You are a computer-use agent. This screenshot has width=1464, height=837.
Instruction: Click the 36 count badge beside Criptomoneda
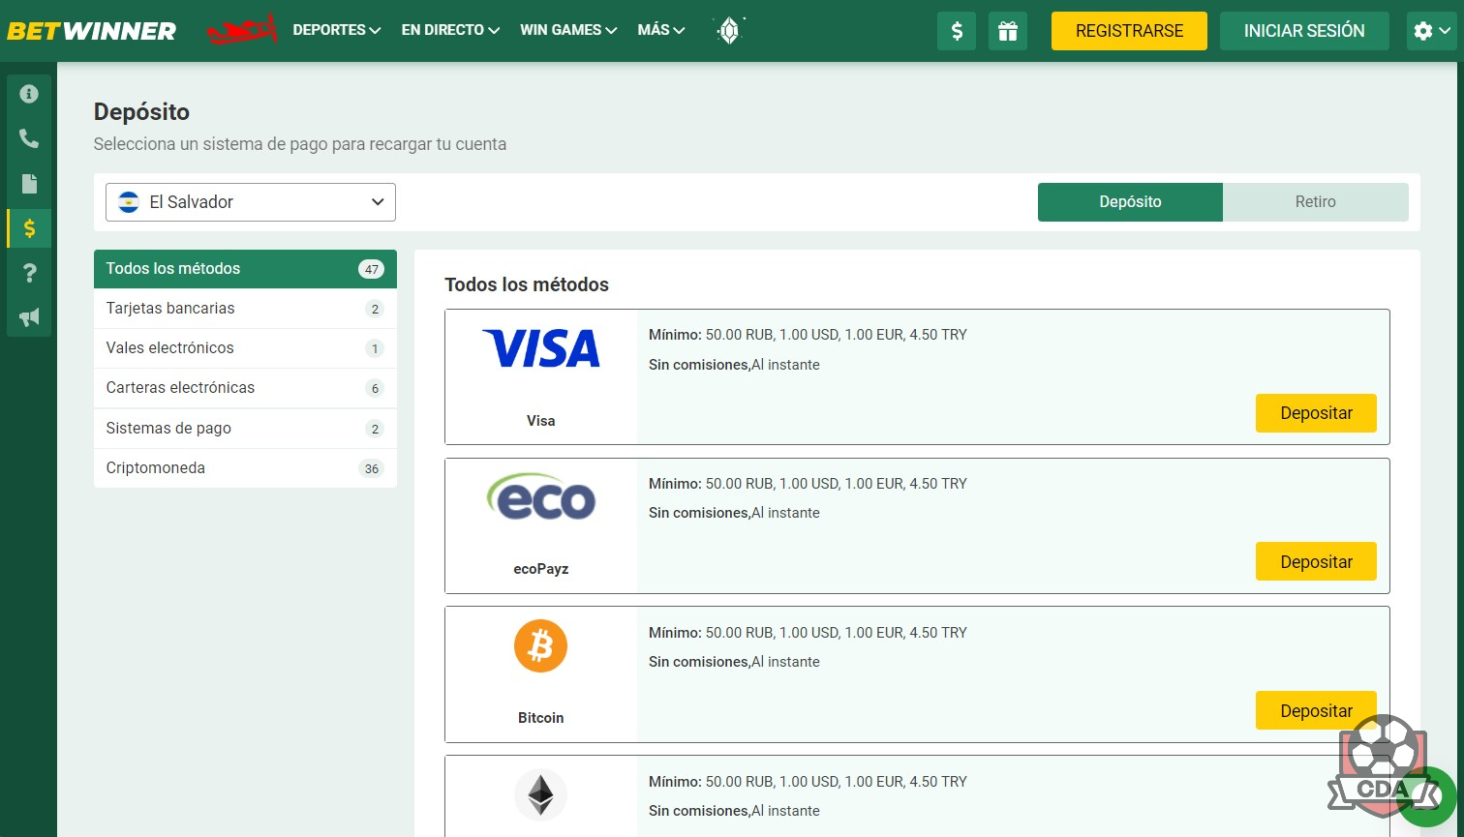pos(371,469)
